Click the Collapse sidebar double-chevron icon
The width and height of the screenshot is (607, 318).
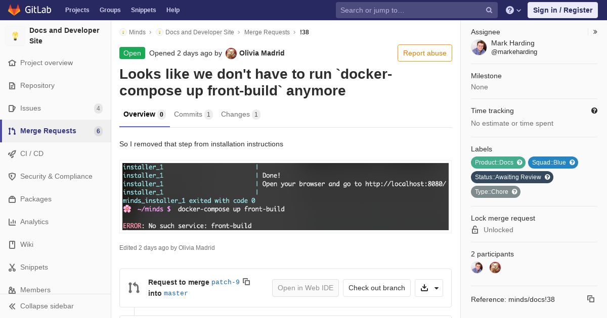(12, 306)
